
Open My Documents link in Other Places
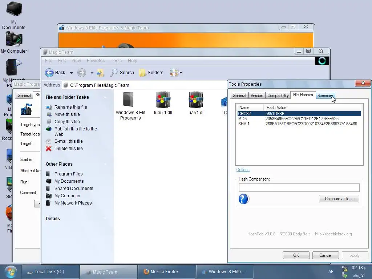pos(69,181)
